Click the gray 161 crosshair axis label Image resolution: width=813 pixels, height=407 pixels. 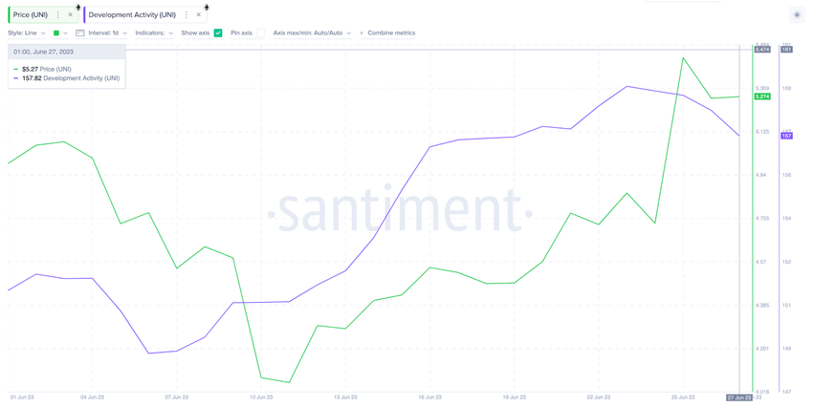[786, 50]
